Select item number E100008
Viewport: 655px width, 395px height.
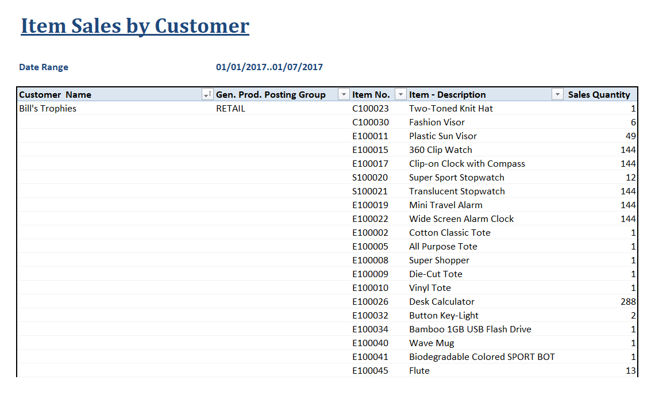(x=370, y=260)
